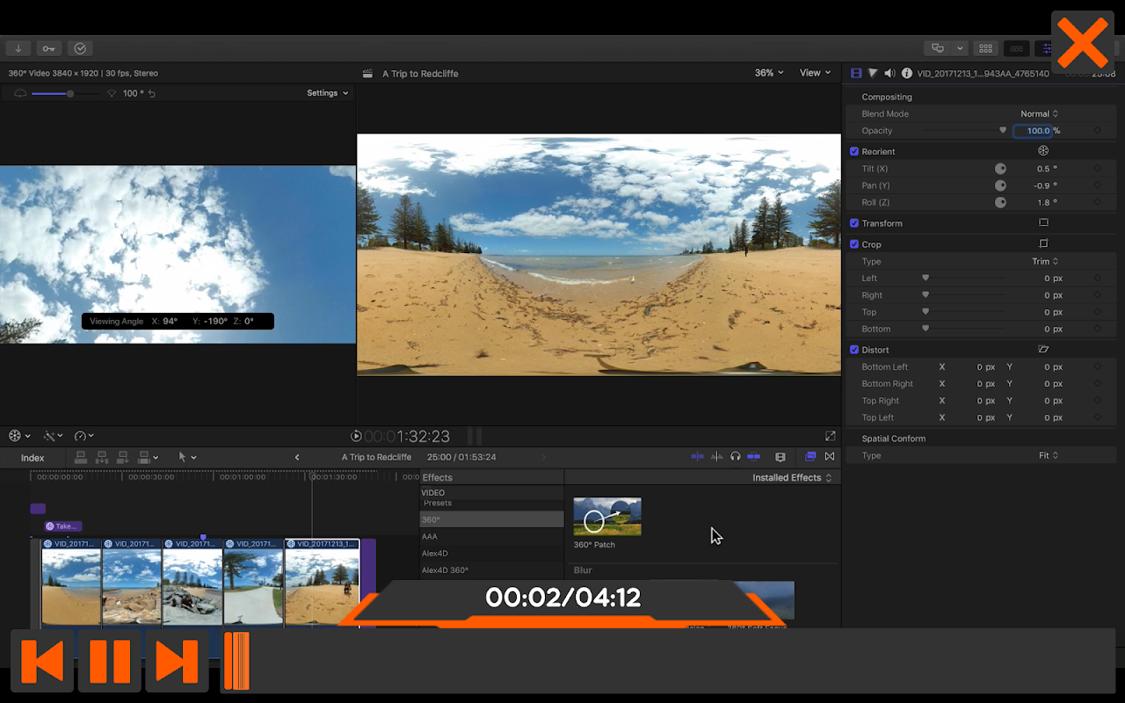This screenshot has width=1125, height=703.
Task: Select the 360° Patch effect thumbnail
Action: (607, 517)
